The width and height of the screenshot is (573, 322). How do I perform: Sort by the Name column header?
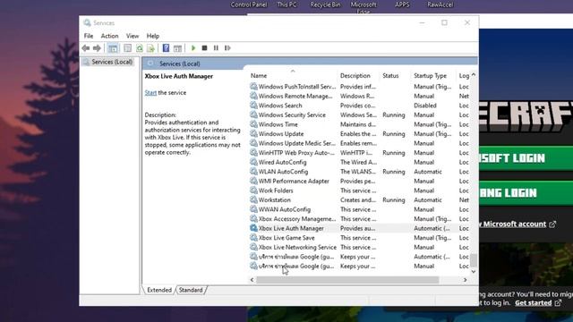click(259, 75)
